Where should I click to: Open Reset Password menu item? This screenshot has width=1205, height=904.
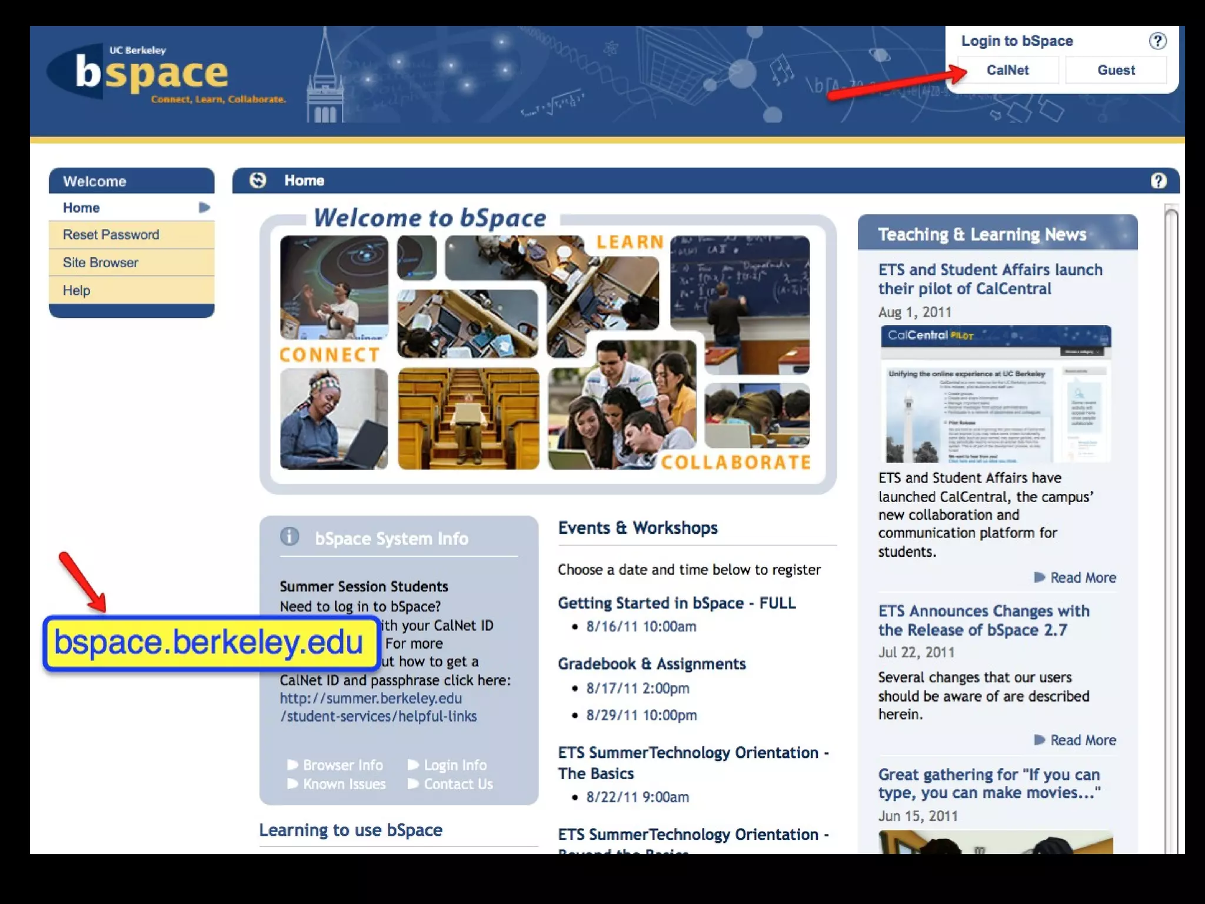(111, 235)
